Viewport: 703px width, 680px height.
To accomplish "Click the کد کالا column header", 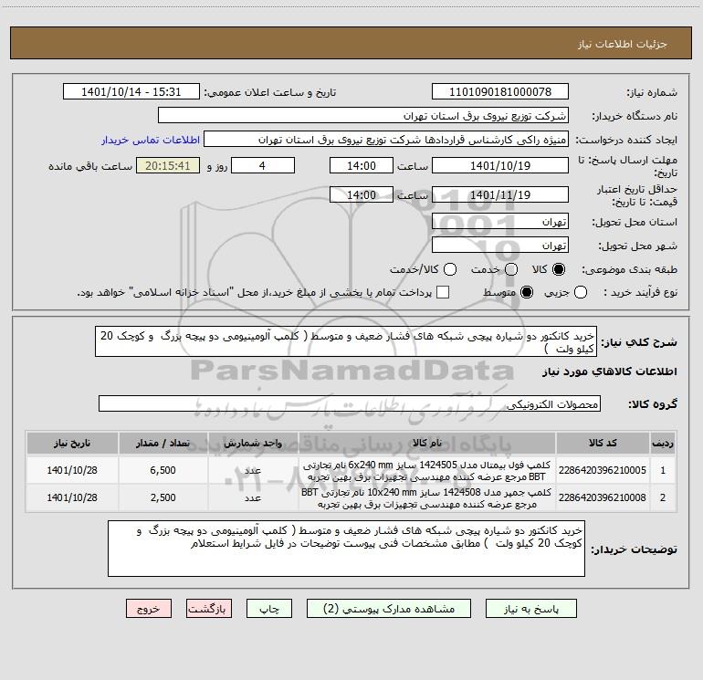I will (x=603, y=443).
